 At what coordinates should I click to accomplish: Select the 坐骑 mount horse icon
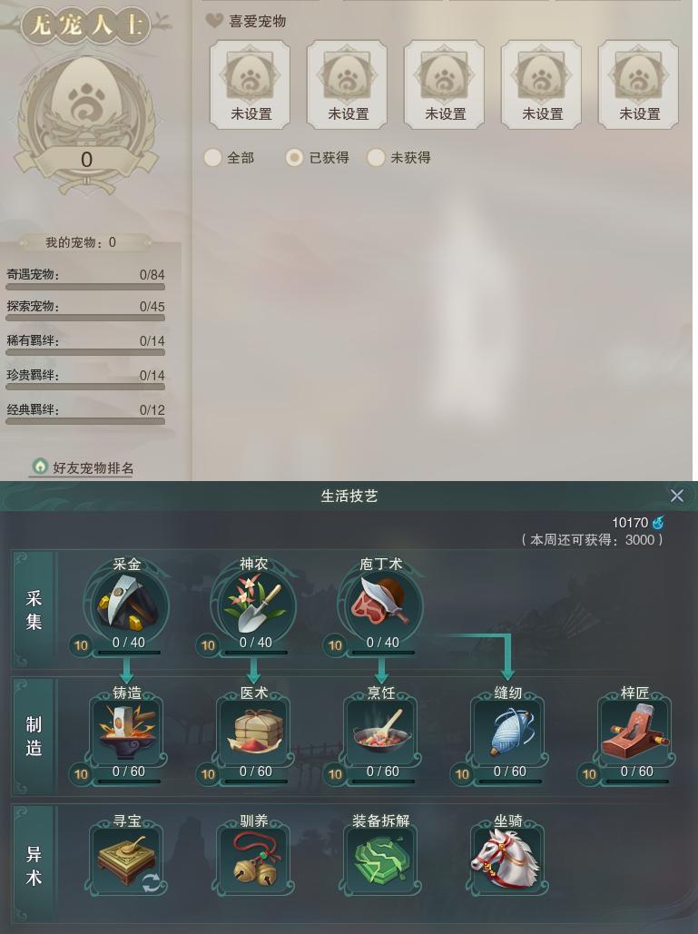tap(508, 858)
